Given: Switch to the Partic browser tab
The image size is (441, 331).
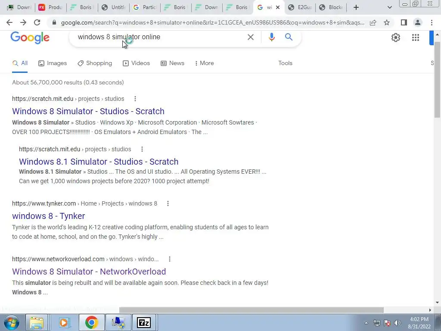Looking at the screenshot, I should [x=145, y=7].
